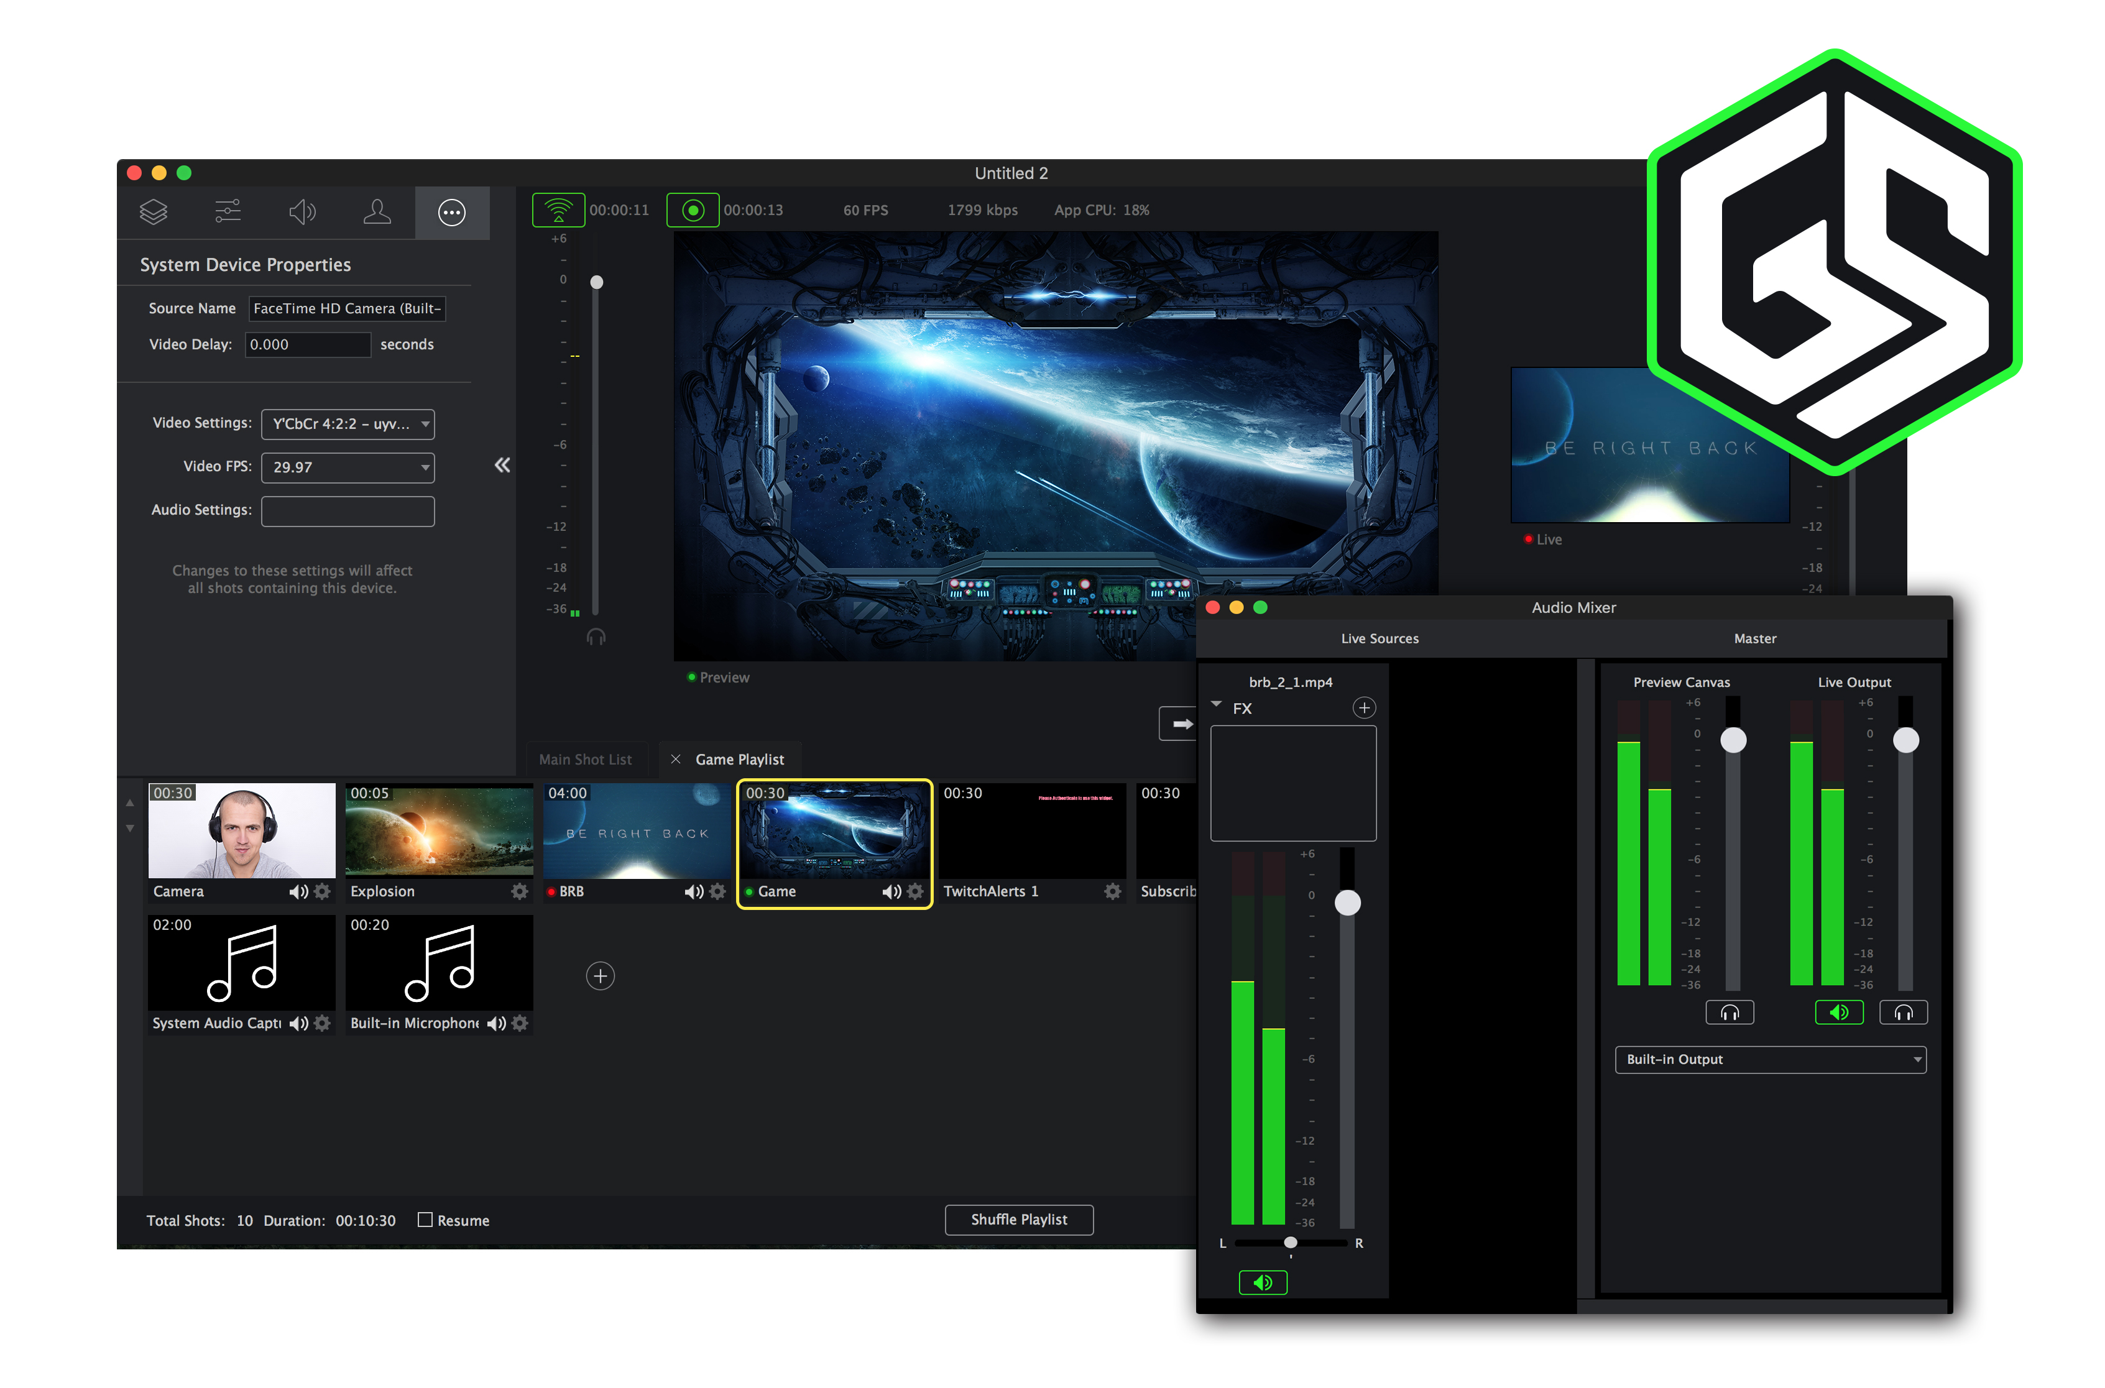Mute audio on the Camera shot
Viewport: 2105px width, 1388px height.
click(x=298, y=891)
